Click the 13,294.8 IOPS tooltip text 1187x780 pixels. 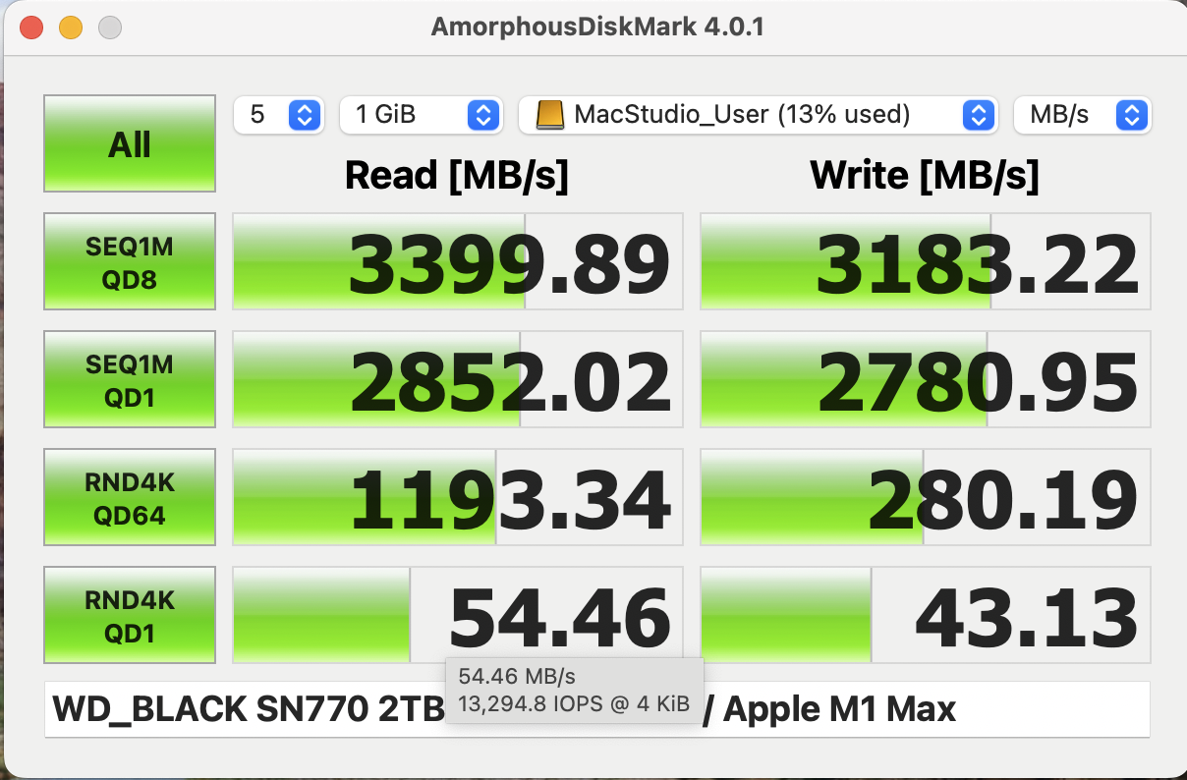click(574, 704)
